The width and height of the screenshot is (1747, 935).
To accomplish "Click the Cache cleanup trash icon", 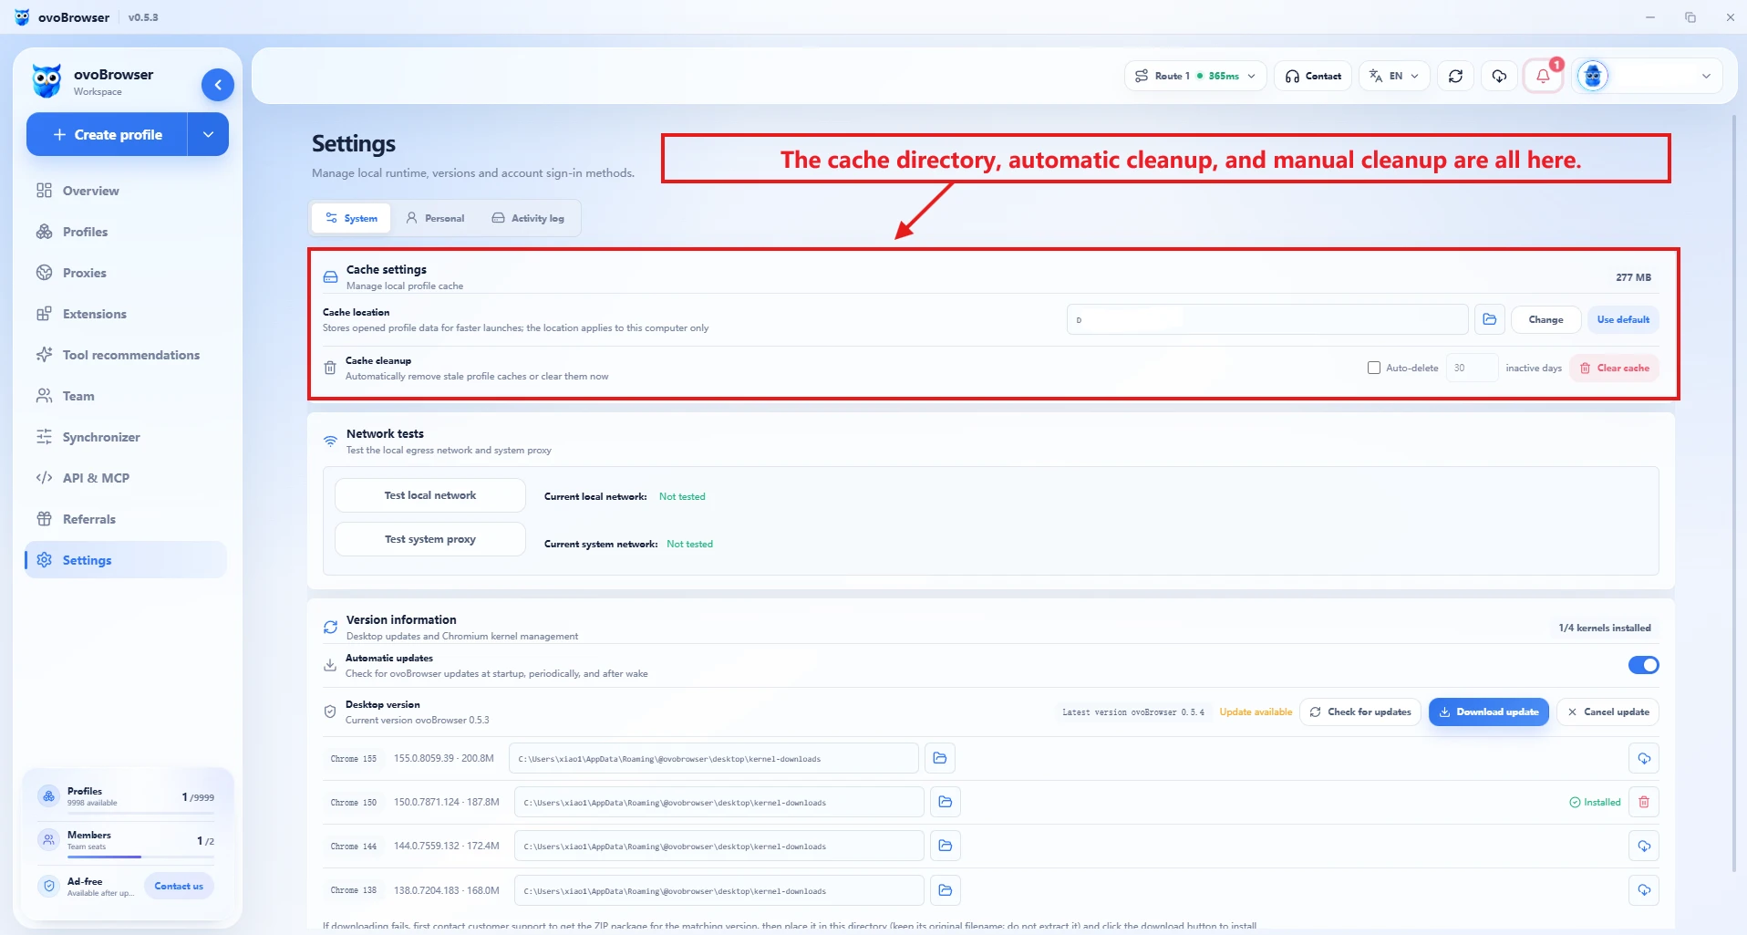I will [x=330, y=368].
